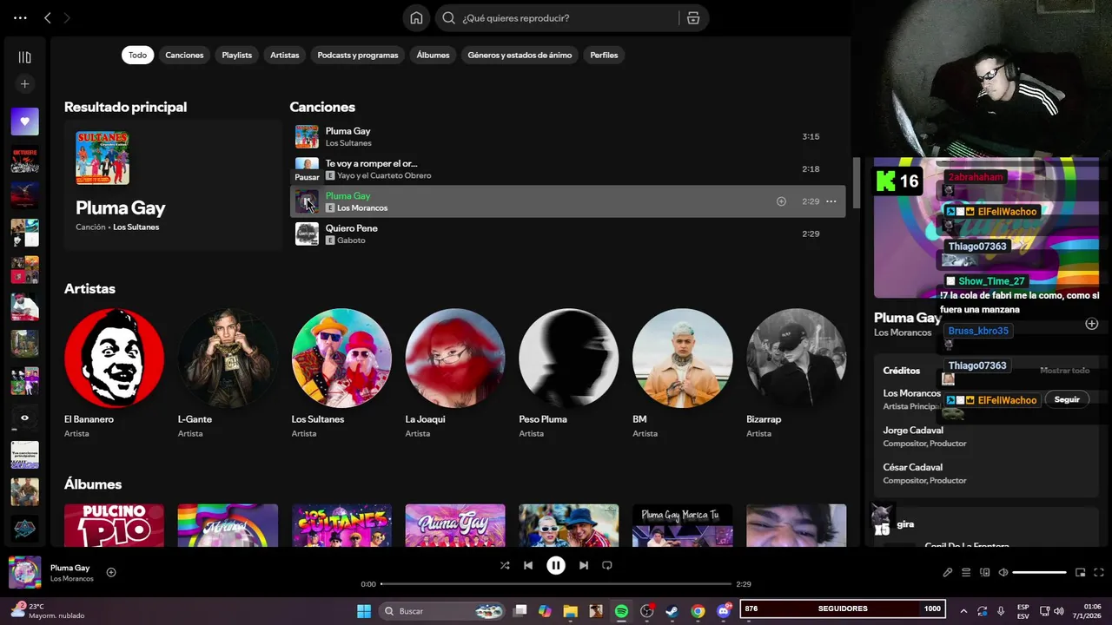Click the taskbar Buscar search box
The width and height of the screenshot is (1112, 625).
coord(443,611)
